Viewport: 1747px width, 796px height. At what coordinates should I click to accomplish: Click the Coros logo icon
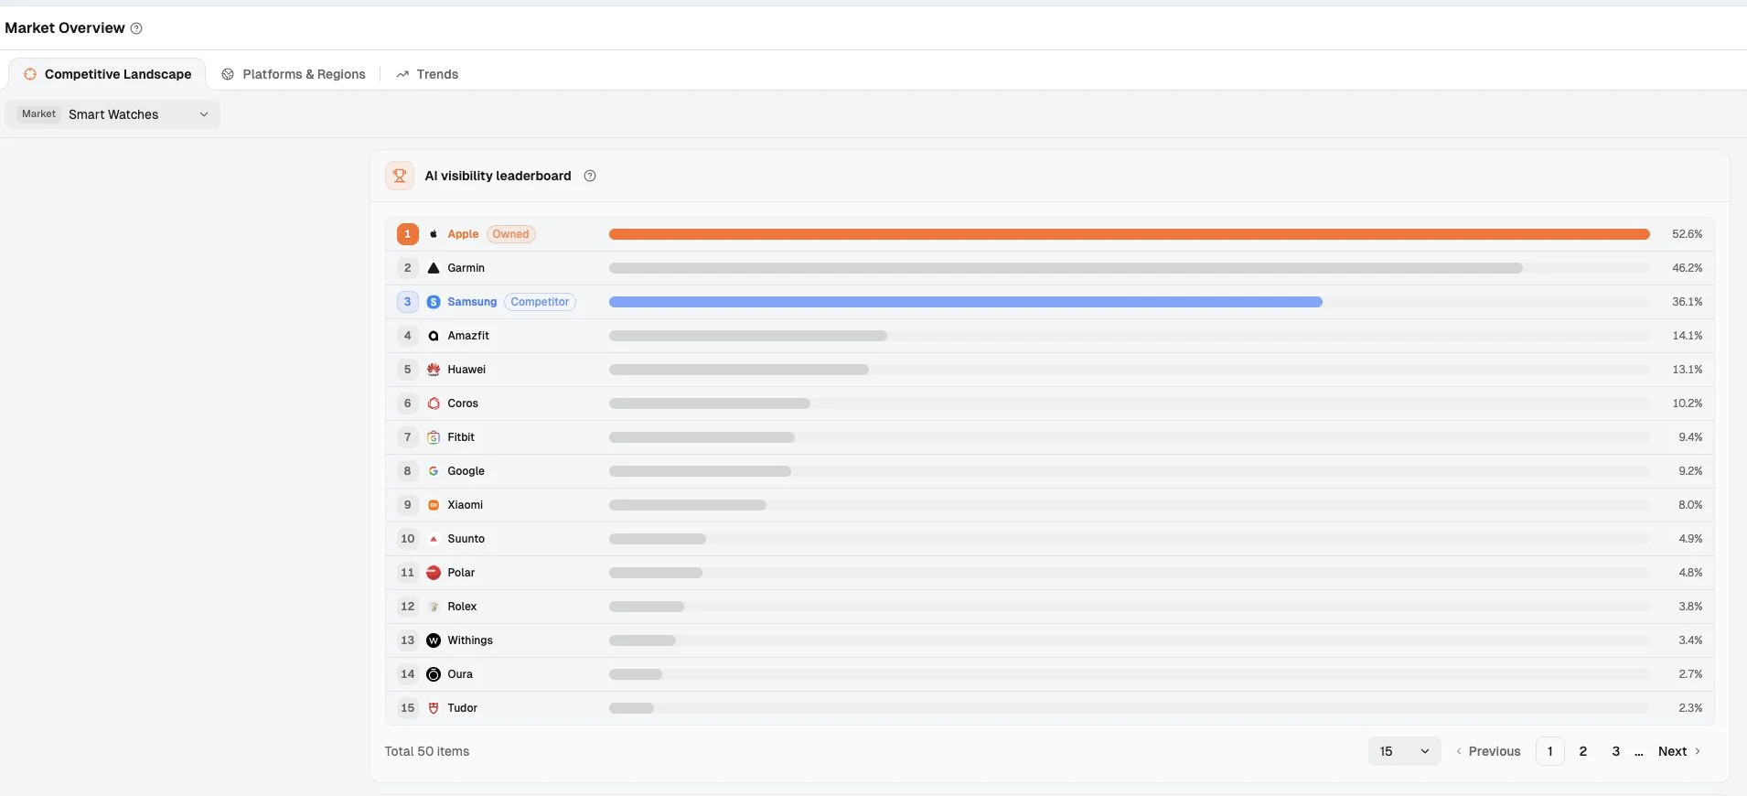click(434, 403)
